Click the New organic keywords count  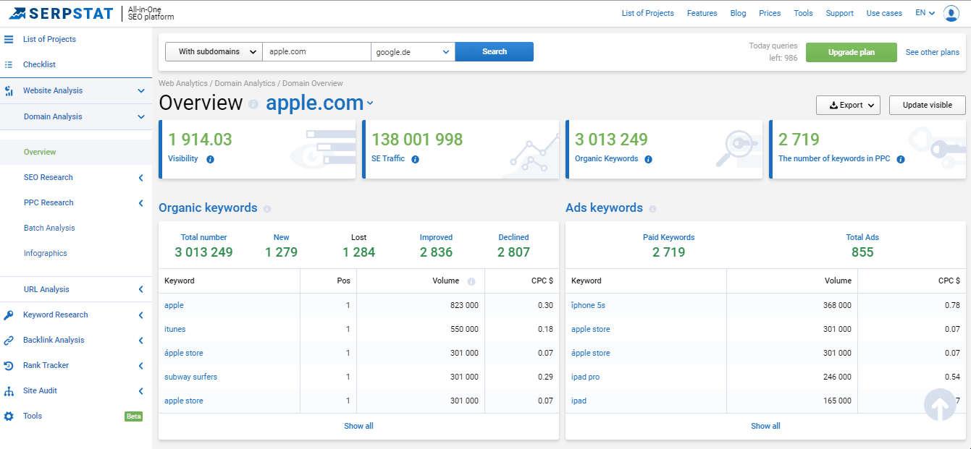[281, 252]
